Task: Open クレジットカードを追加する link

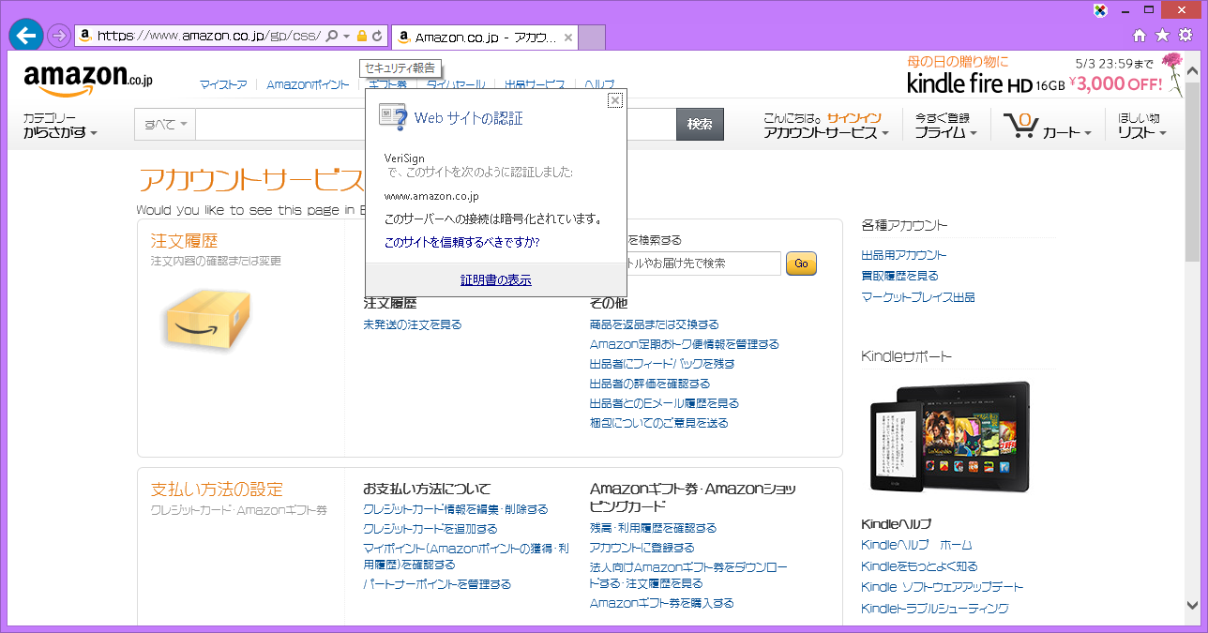Action: (x=430, y=529)
